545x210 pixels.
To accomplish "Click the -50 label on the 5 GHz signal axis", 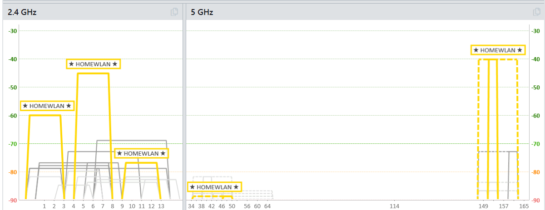I will [x=535, y=87].
